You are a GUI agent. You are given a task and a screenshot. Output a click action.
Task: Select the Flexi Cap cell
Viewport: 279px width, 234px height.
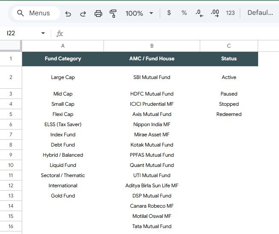63,114
